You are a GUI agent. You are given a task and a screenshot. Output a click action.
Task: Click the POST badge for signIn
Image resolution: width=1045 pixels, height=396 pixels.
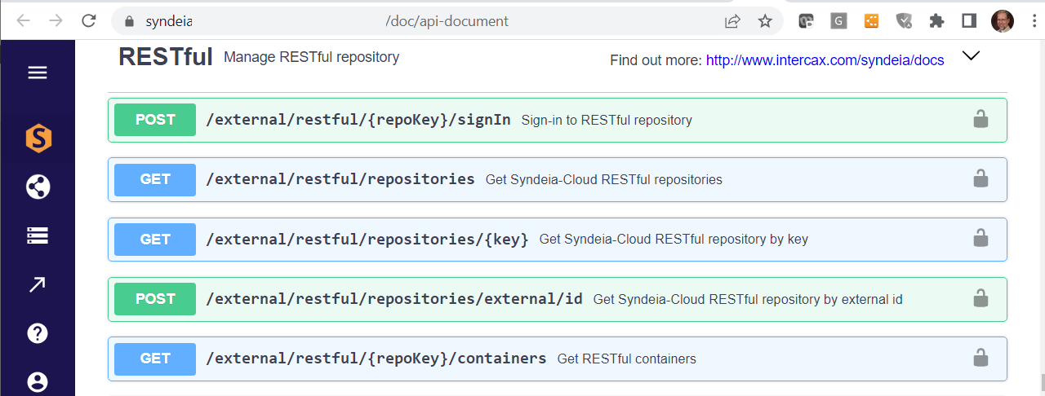point(155,120)
